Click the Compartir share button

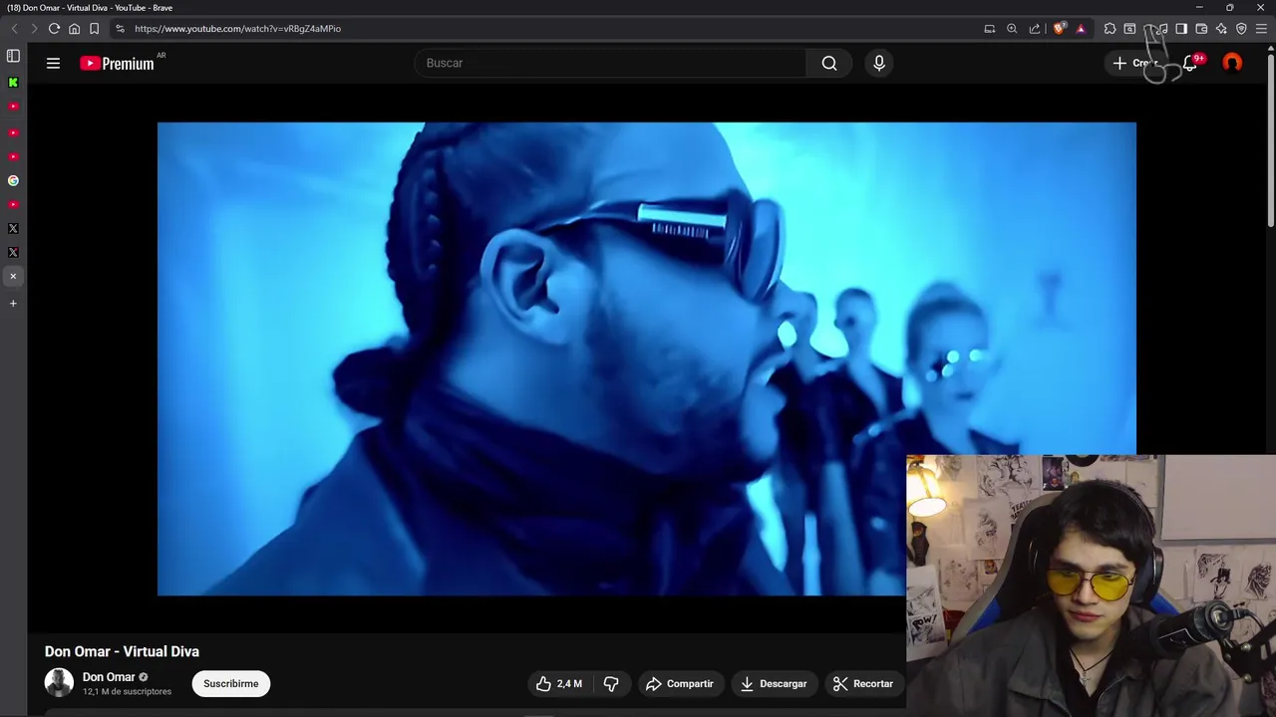(x=680, y=683)
